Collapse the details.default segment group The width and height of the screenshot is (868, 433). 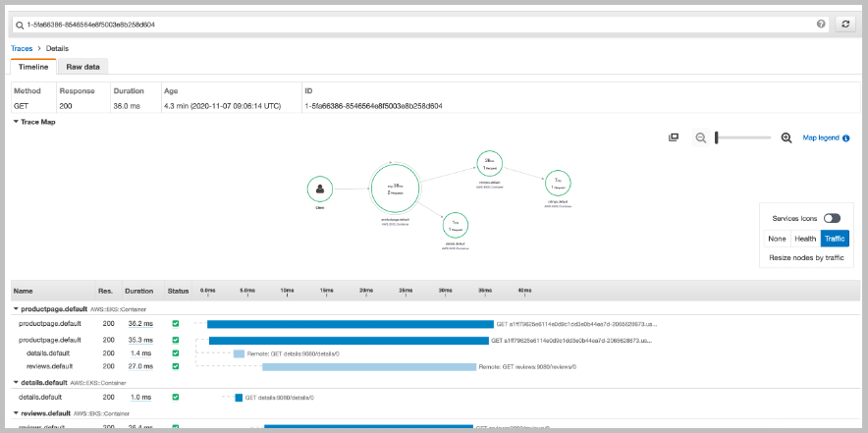[x=16, y=383]
